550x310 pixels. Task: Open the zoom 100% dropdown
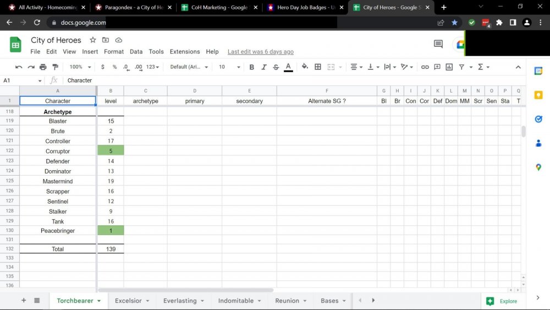pos(80,67)
